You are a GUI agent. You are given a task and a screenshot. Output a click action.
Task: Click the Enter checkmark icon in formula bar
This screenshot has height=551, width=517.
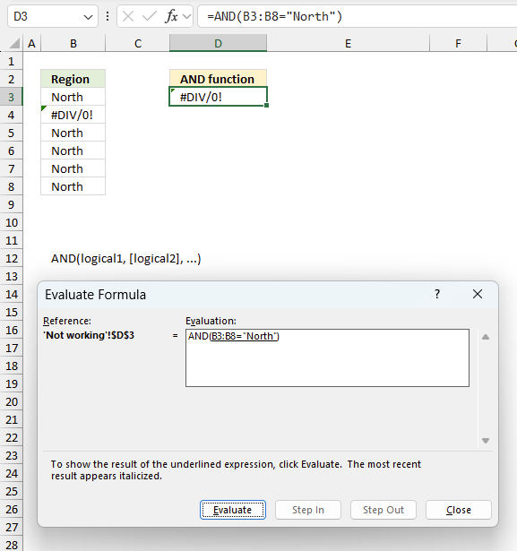(150, 16)
